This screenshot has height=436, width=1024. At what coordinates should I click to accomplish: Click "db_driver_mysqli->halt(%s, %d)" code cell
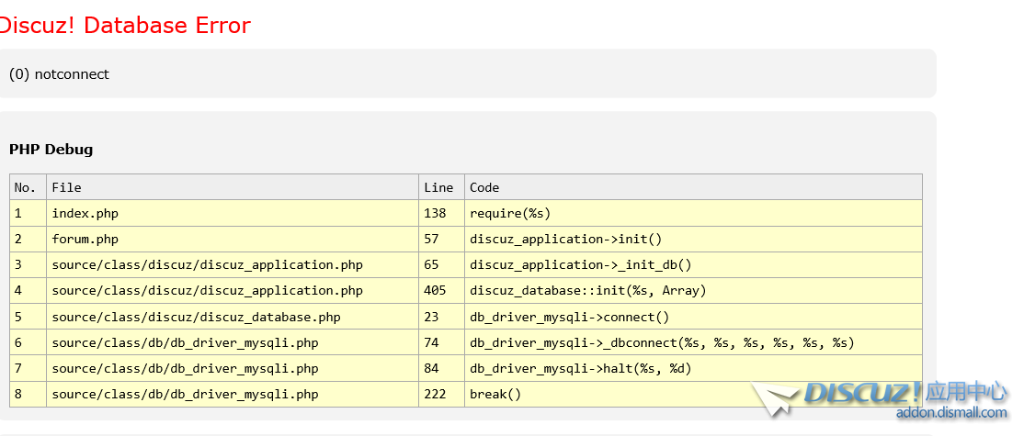694,368
